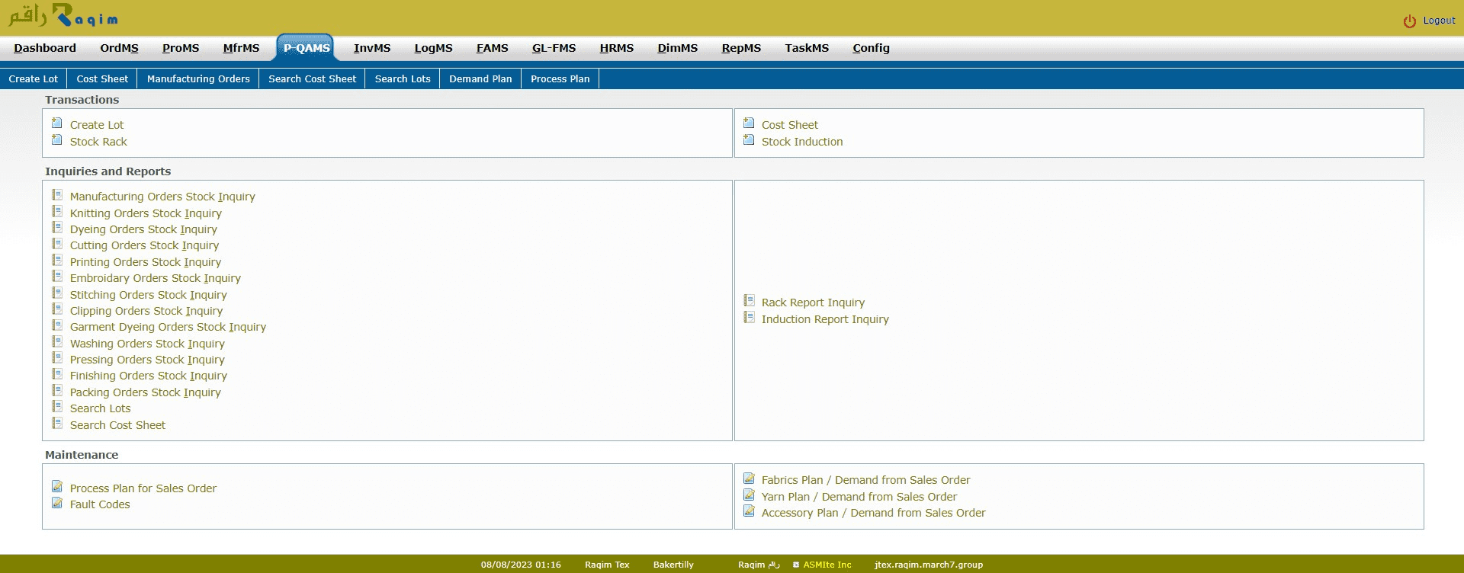Open the Dyeing Orders Stock Inquiry link
This screenshot has width=1464, height=573.
143,229
